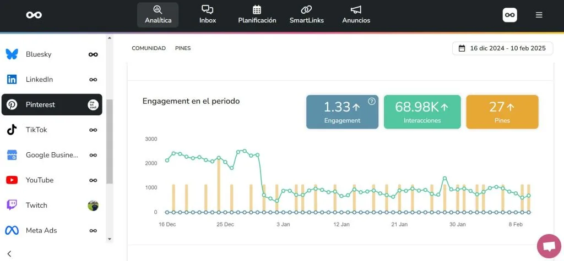This screenshot has width=564, height=261.
Task: Toggle the Interacciones metric card
Action: click(x=422, y=112)
